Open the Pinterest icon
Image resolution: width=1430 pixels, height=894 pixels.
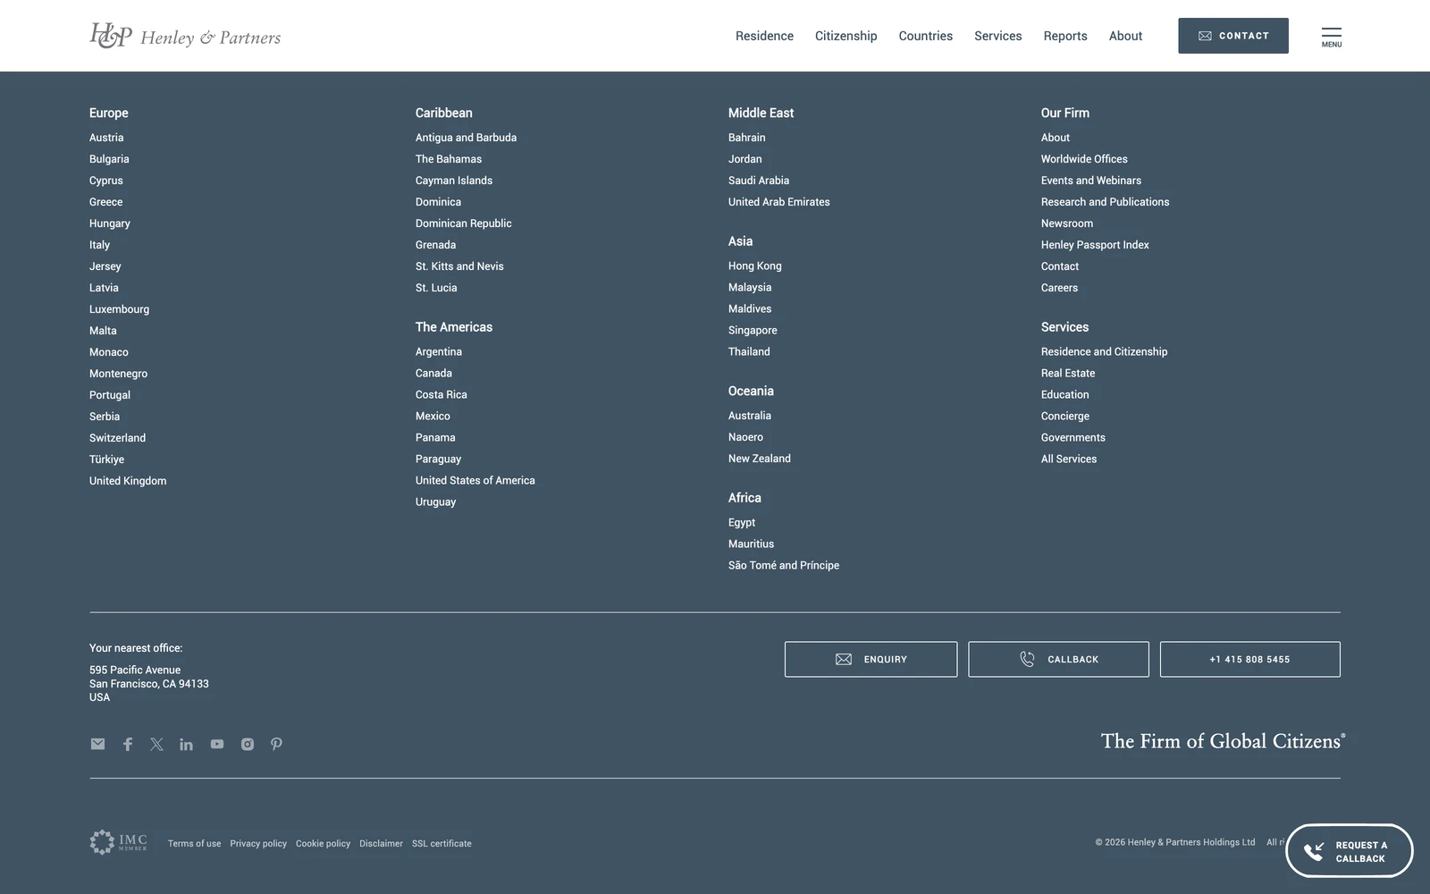[277, 744]
